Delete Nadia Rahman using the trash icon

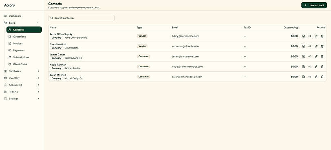322,66
